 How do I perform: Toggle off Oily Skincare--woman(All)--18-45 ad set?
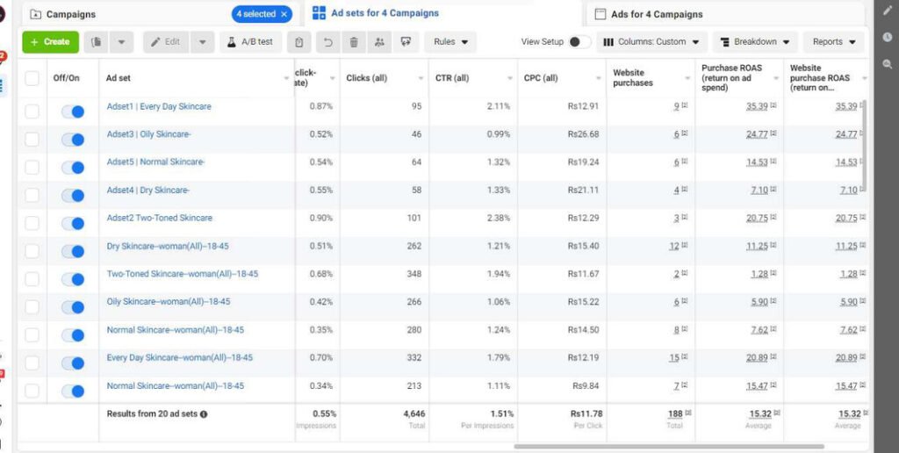tap(73, 306)
